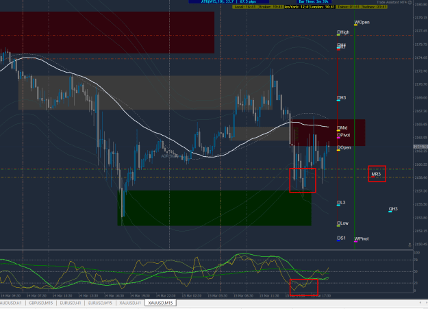Select the DLow level label
Viewport: 428px width, 309px height.
point(343,223)
